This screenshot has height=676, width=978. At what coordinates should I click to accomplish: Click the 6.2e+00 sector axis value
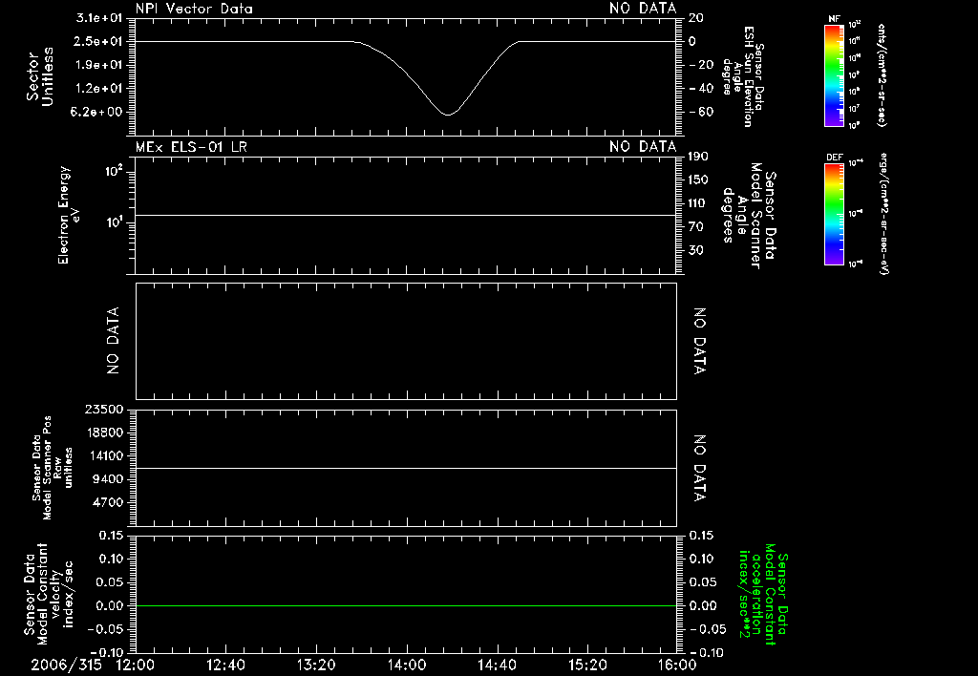(x=98, y=112)
